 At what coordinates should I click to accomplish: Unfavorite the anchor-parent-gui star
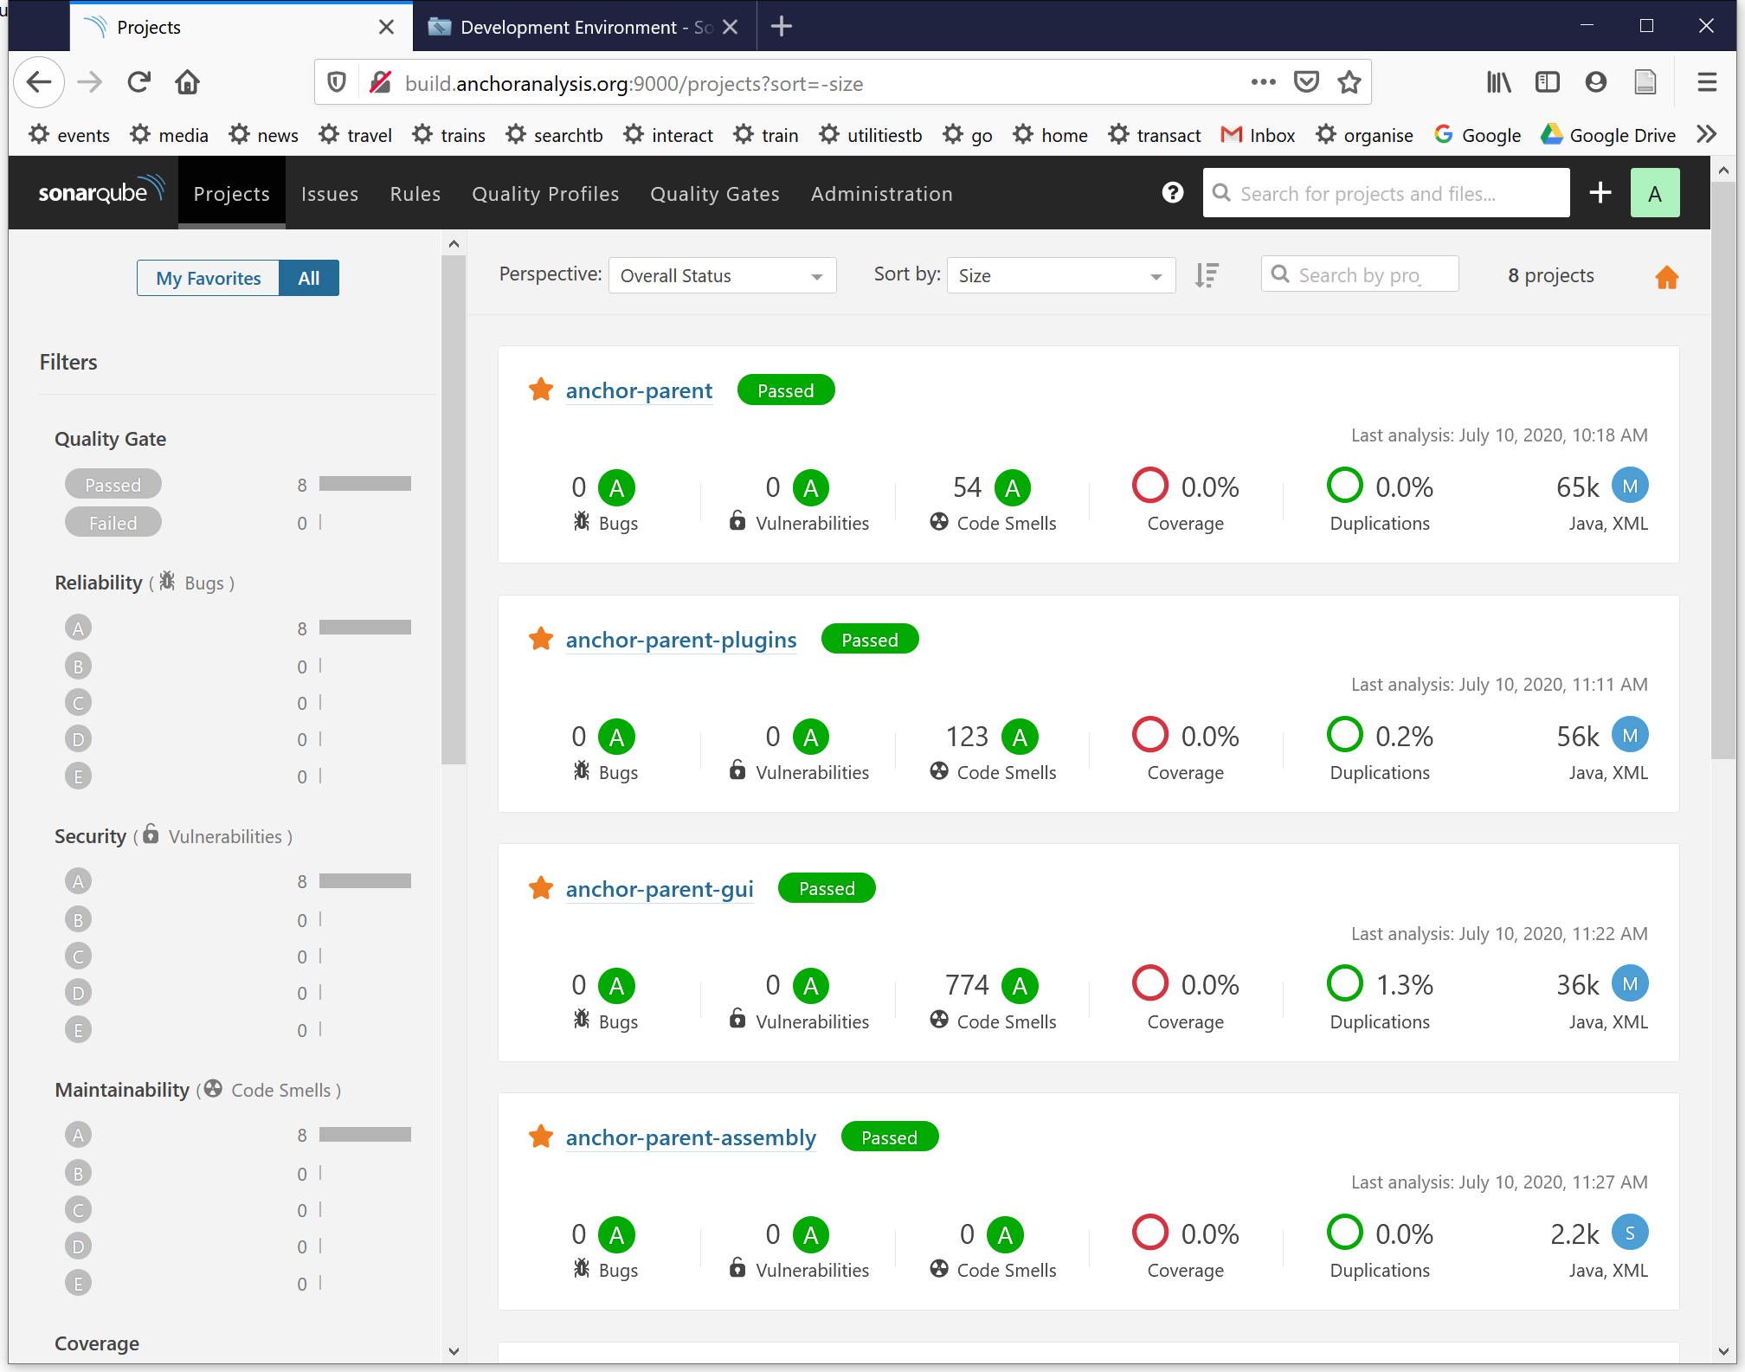tap(541, 887)
